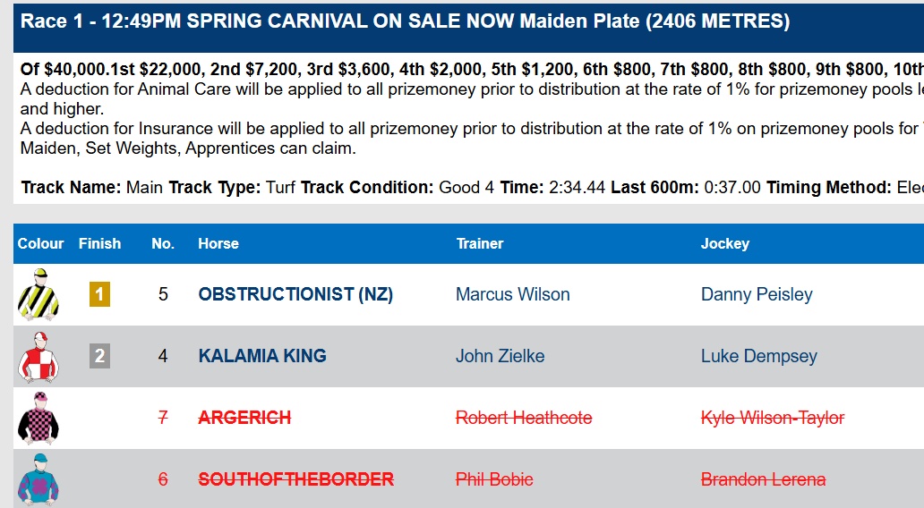This screenshot has height=508, width=924.
Task: View trainer John Zielke's profile
Action: (500, 356)
